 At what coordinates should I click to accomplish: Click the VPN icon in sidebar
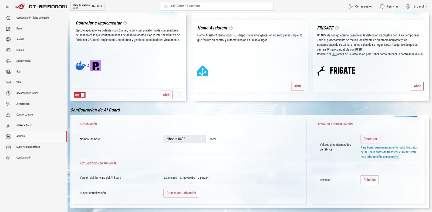(8, 82)
